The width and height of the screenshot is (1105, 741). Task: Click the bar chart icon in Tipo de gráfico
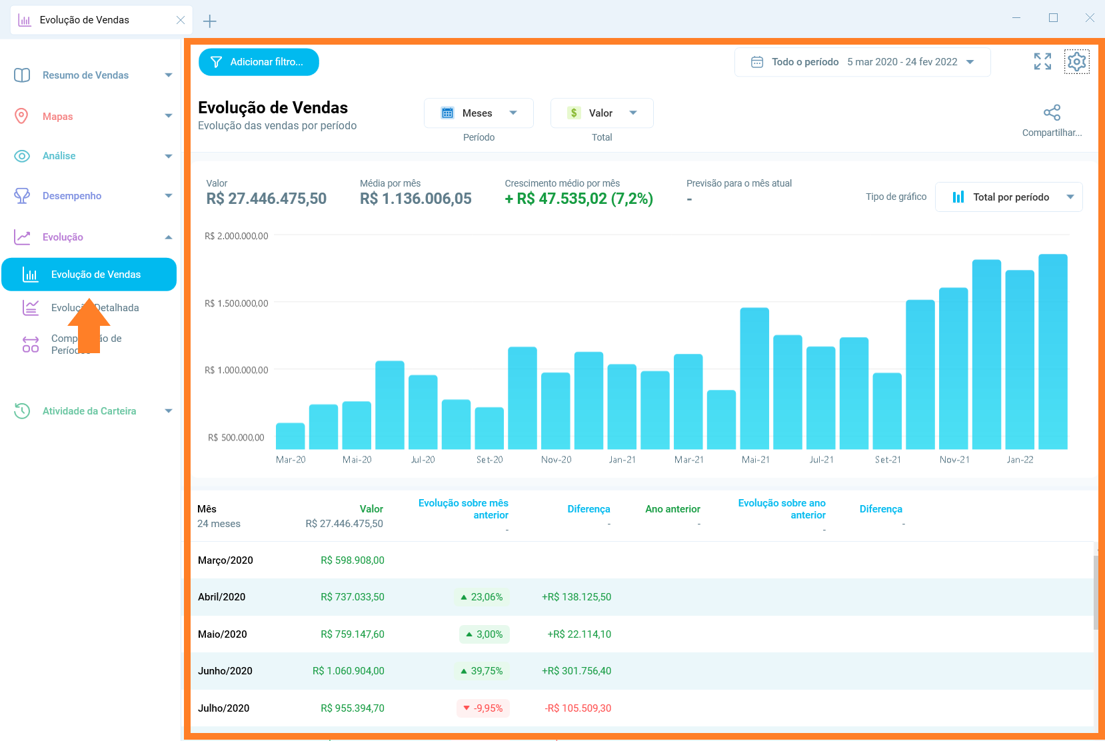coord(958,197)
